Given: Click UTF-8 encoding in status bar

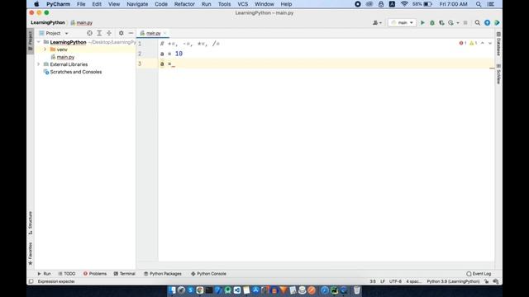Looking at the screenshot, I should (x=395, y=281).
